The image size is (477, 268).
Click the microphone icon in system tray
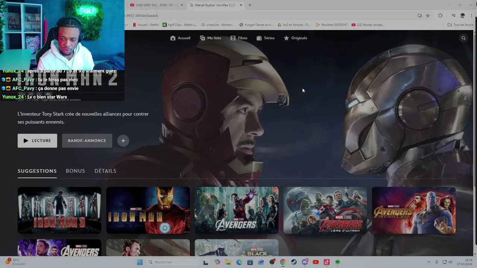437,262
